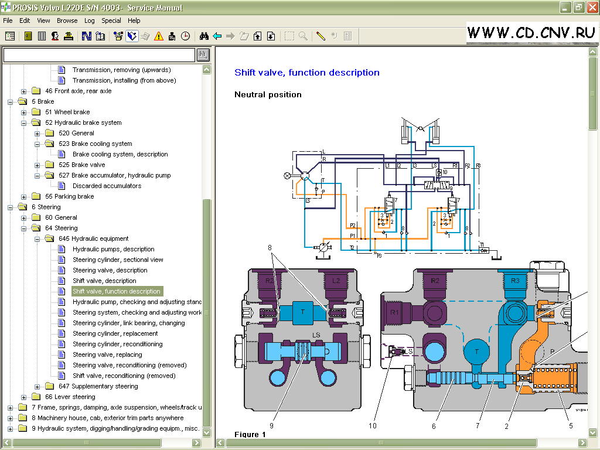Open the Discarded accumulators document
This screenshot has height=450, width=600.
point(107,186)
